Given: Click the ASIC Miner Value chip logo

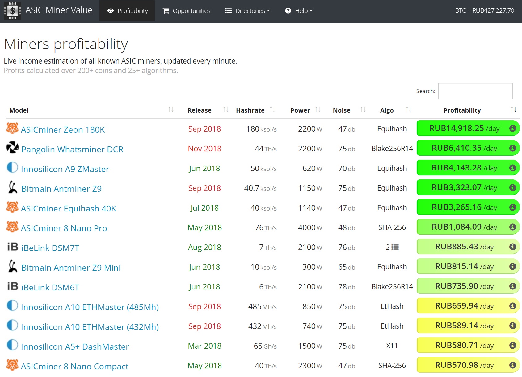Looking at the screenshot, I should point(12,11).
